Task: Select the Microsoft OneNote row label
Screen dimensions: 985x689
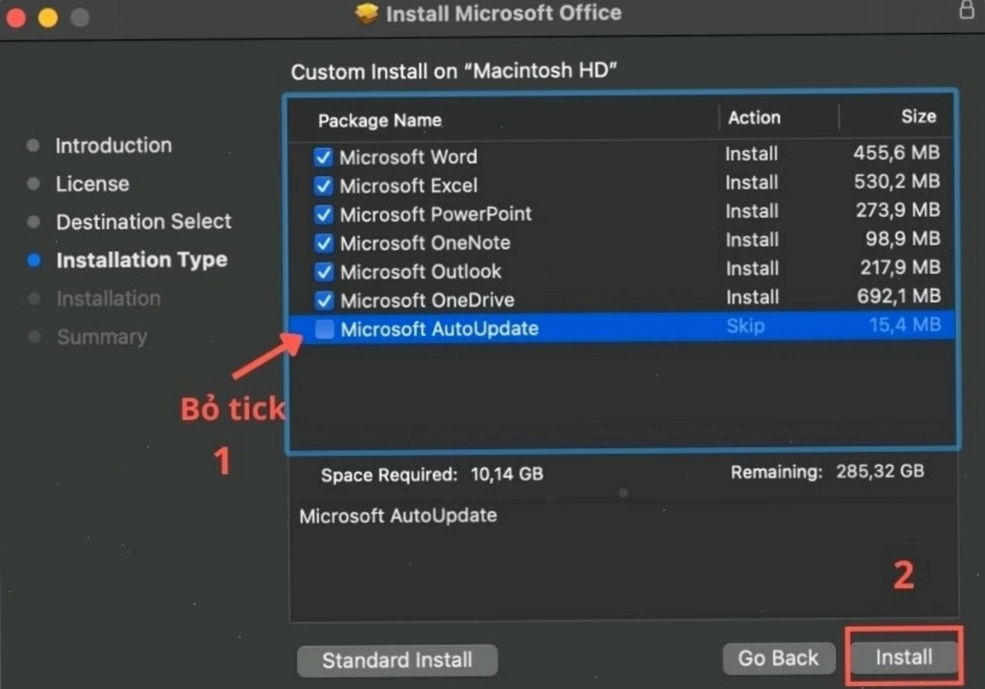Action: tap(426, 243)
